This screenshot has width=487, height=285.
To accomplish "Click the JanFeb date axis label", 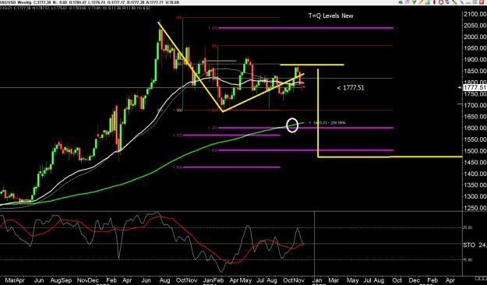I will (x=214, y=280).
